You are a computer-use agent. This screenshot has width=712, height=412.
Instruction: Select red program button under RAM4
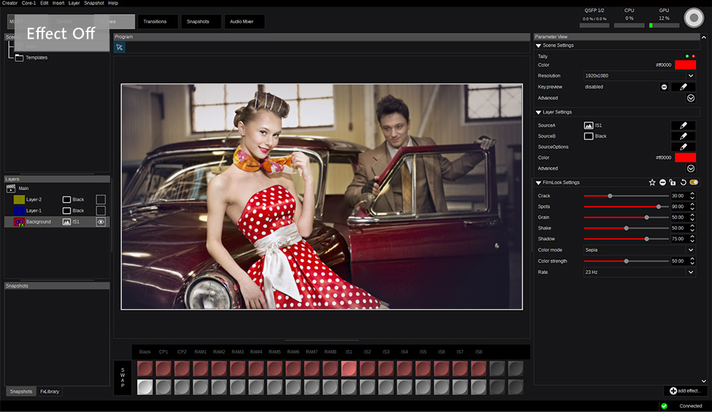tap(256, 368)
